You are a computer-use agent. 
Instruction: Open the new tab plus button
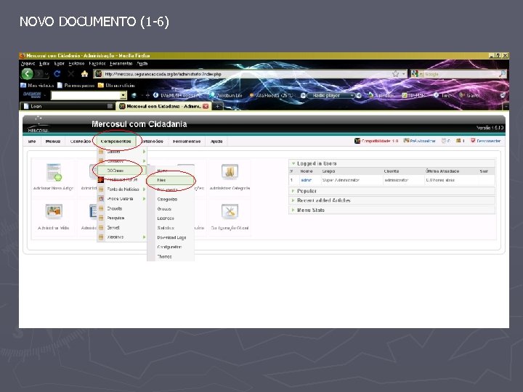(x=217, y=106)
